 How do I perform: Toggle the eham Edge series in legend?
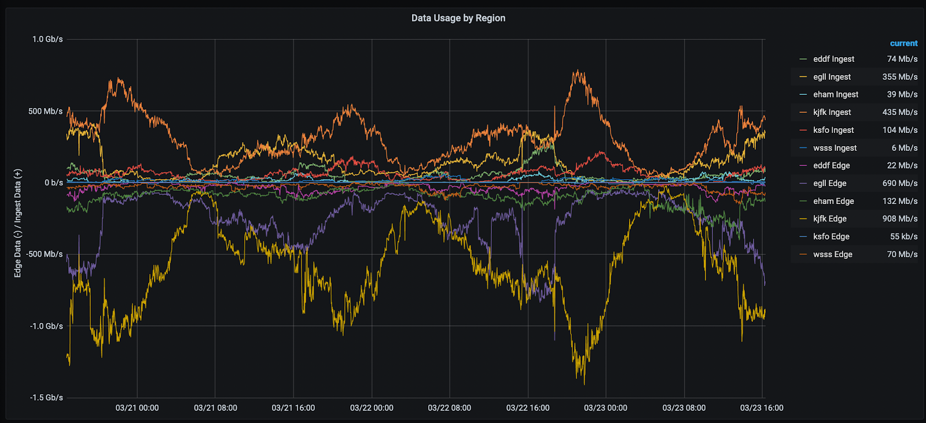(833, 201)
